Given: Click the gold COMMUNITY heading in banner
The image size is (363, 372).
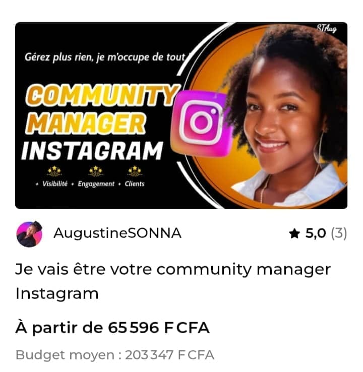Looking at the screenshot, I should pos(102,95).
